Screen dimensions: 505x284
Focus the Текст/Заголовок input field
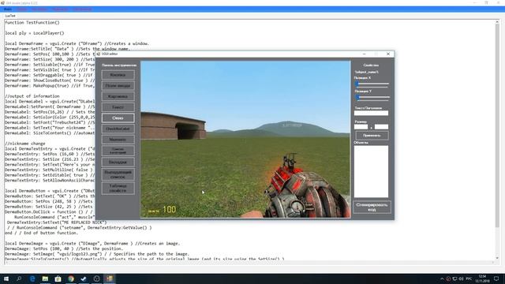coord(371,113)
